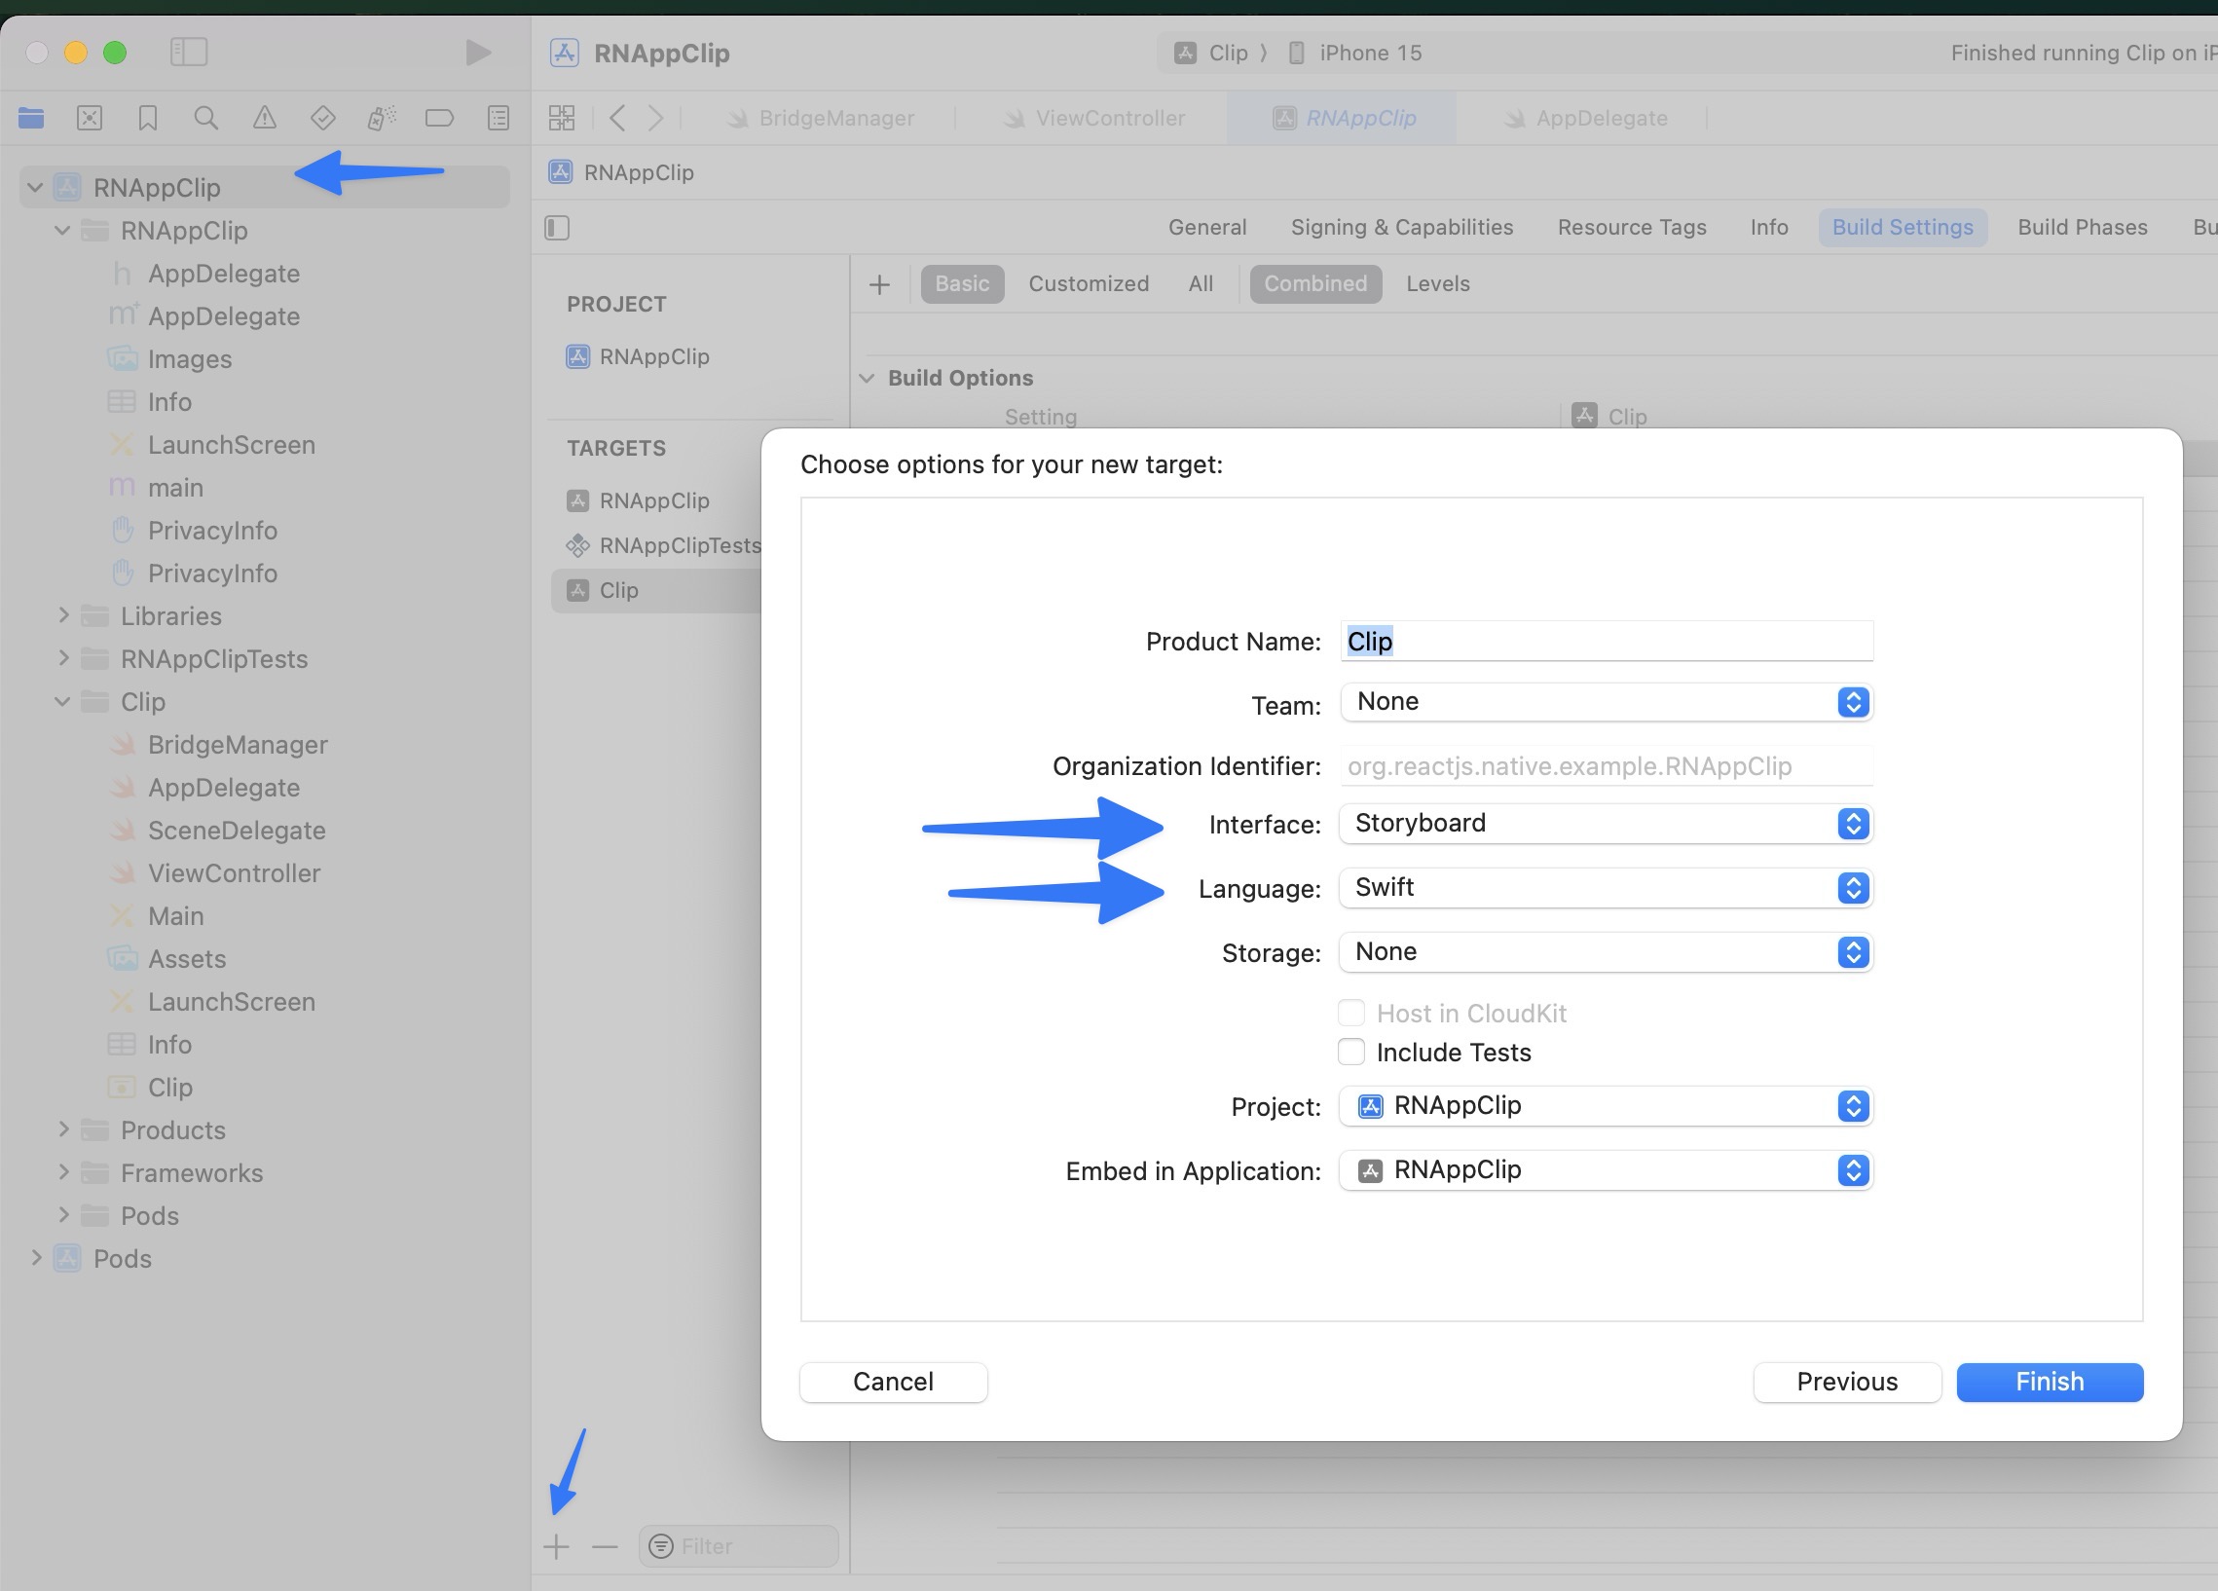
Task: Open the ViewController editor tab
Action: click(1093, 119)
